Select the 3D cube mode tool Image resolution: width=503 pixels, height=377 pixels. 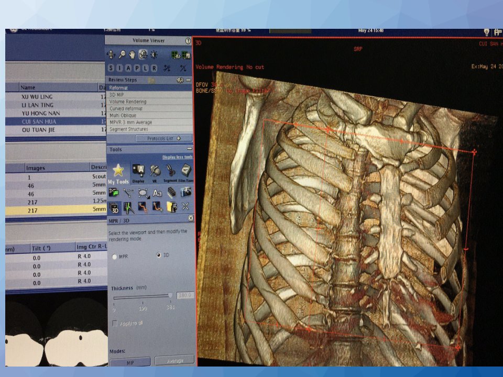[x=115, y=208]
